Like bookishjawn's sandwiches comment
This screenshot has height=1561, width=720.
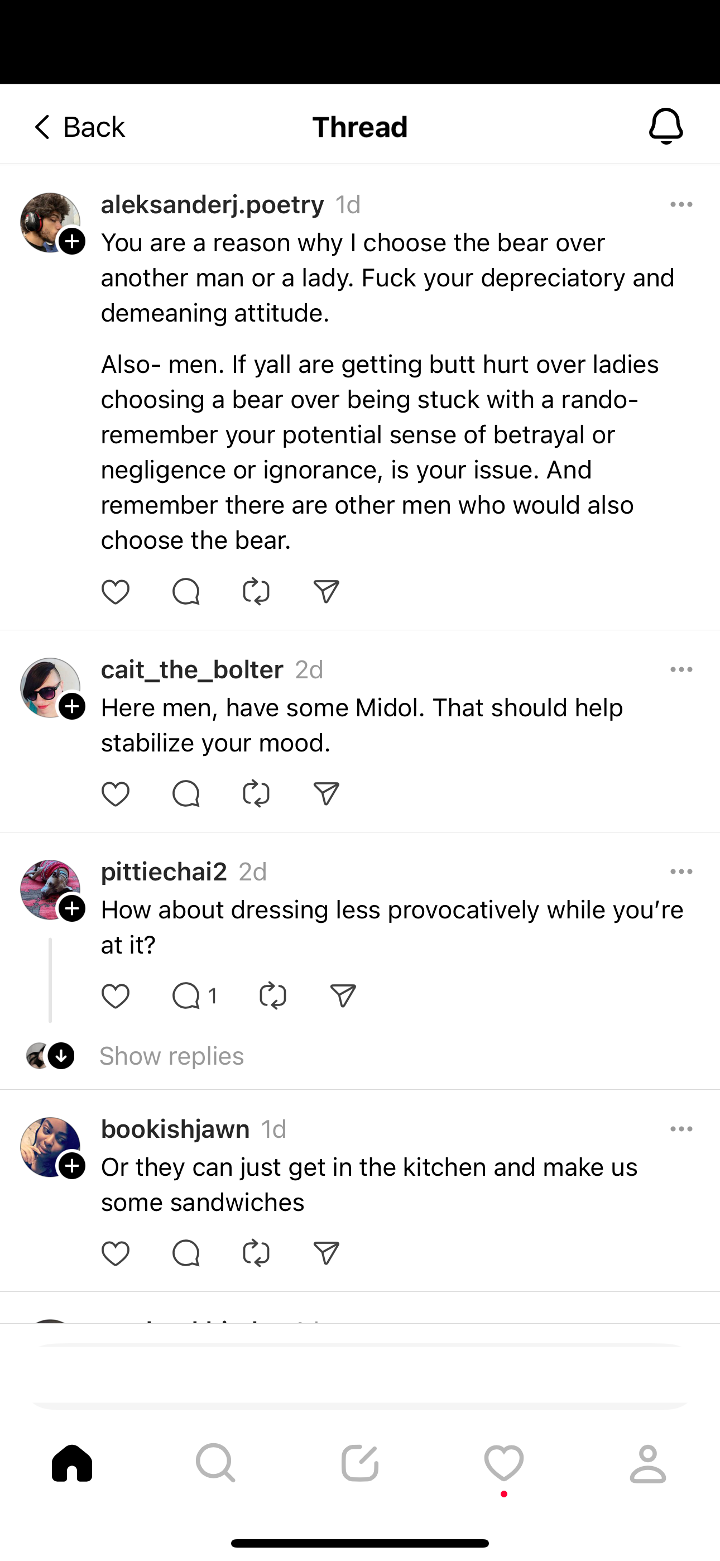[115, 1253]
